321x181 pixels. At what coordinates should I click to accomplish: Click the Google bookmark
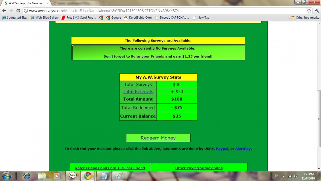pyautogui.click(x=114, y=18)
